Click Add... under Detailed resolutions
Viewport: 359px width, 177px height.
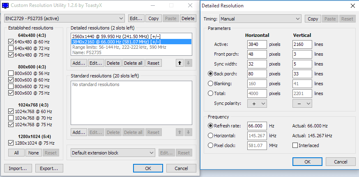(79, 63)
